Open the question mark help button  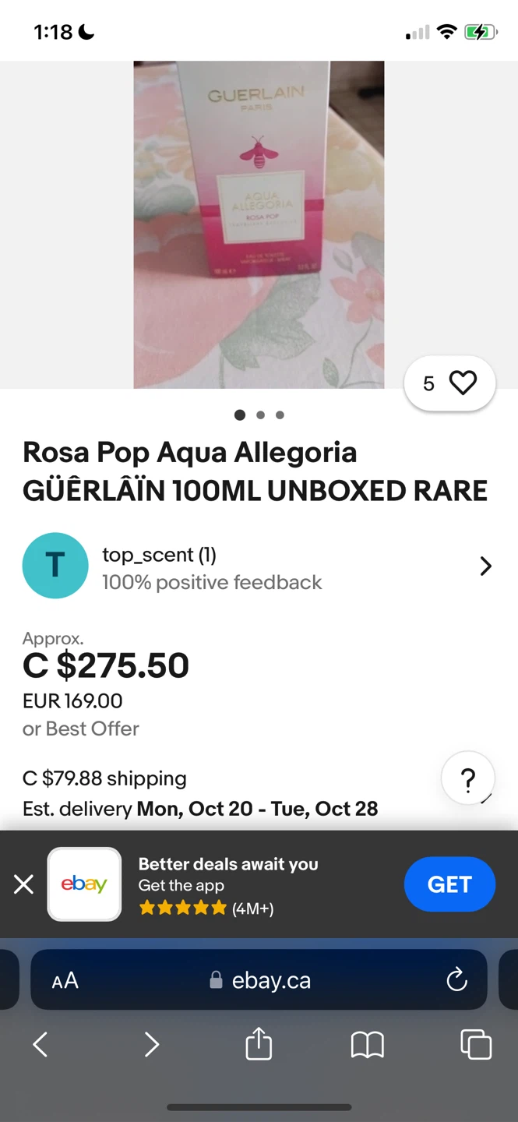(467, 778)
